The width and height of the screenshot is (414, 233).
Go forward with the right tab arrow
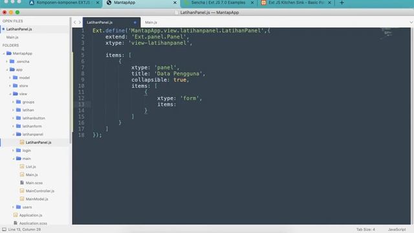click(x=80, y=23)
